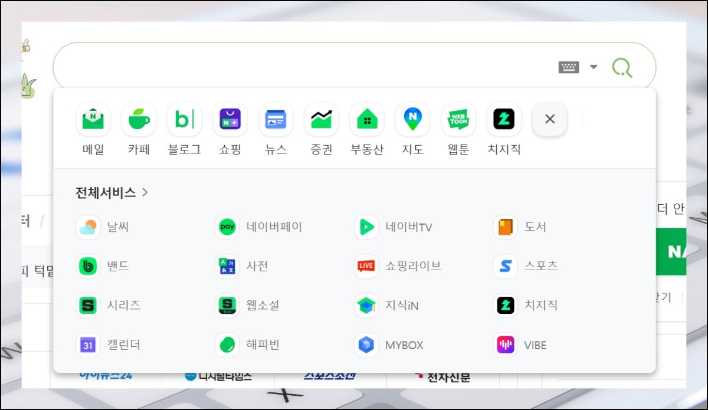
Task: Open the 네이버페이 pay icon
Action: tap(227, 227)
